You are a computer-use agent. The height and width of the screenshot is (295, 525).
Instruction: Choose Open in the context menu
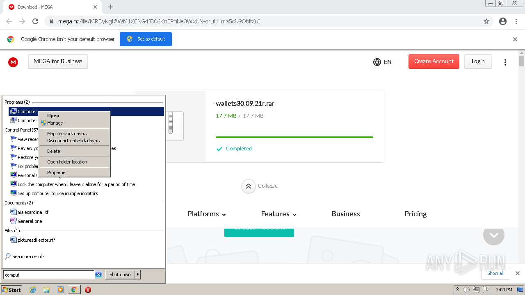tap(74, 116)
